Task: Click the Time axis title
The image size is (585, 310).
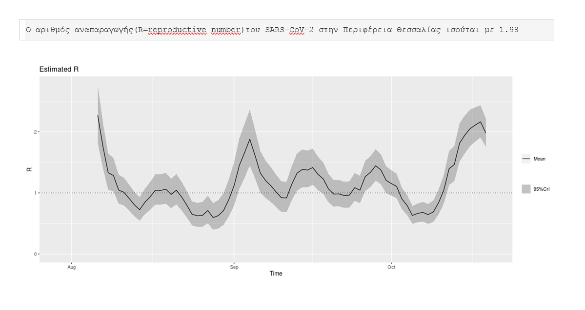Action: tap(276, 274)
